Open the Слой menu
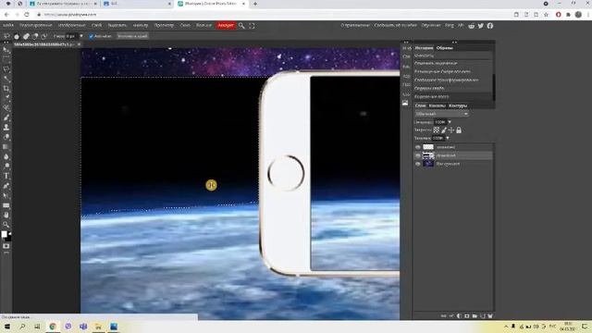Viewport: 592px width, 333px height. [x=96, y=25]
